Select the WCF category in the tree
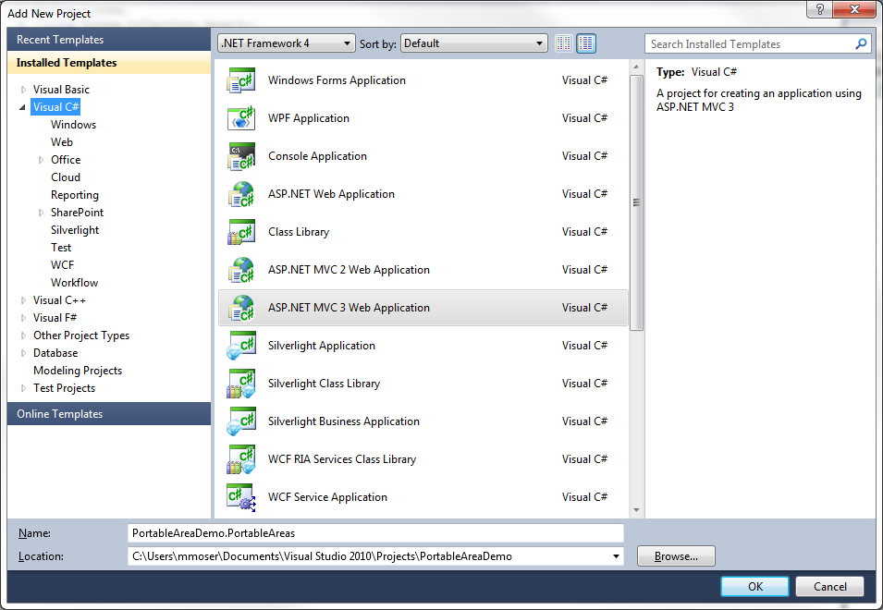The image size is (883, 610). pyautogui.click(x=62, y=265)
